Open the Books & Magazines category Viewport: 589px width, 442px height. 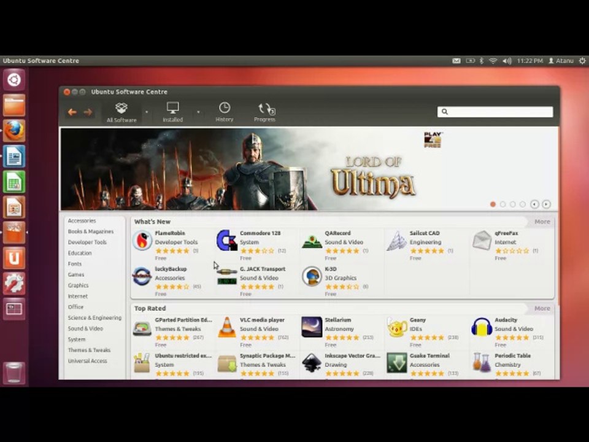[x=91, y=231]
